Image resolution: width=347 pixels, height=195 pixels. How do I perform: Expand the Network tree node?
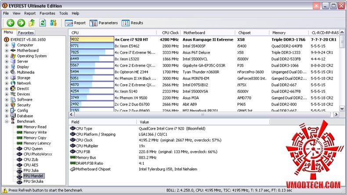(7, 83)
